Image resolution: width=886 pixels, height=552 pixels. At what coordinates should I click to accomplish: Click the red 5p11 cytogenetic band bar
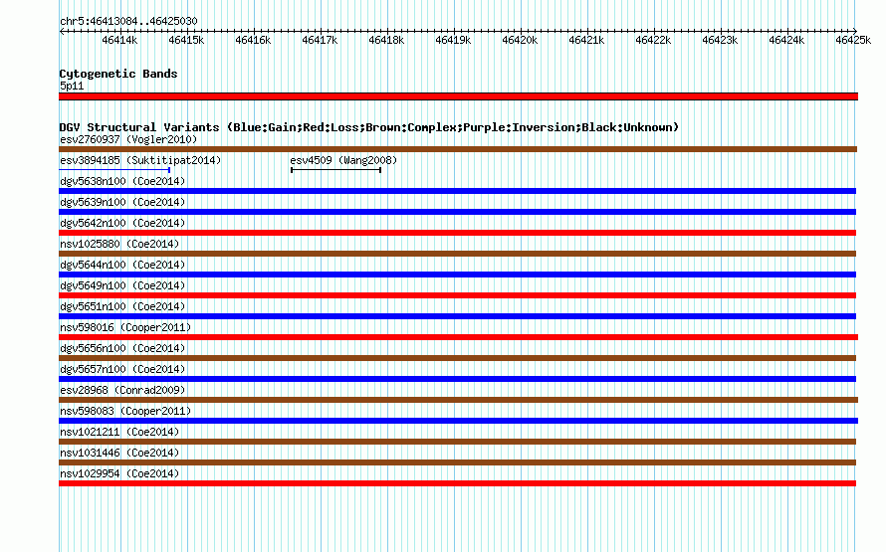458,96
